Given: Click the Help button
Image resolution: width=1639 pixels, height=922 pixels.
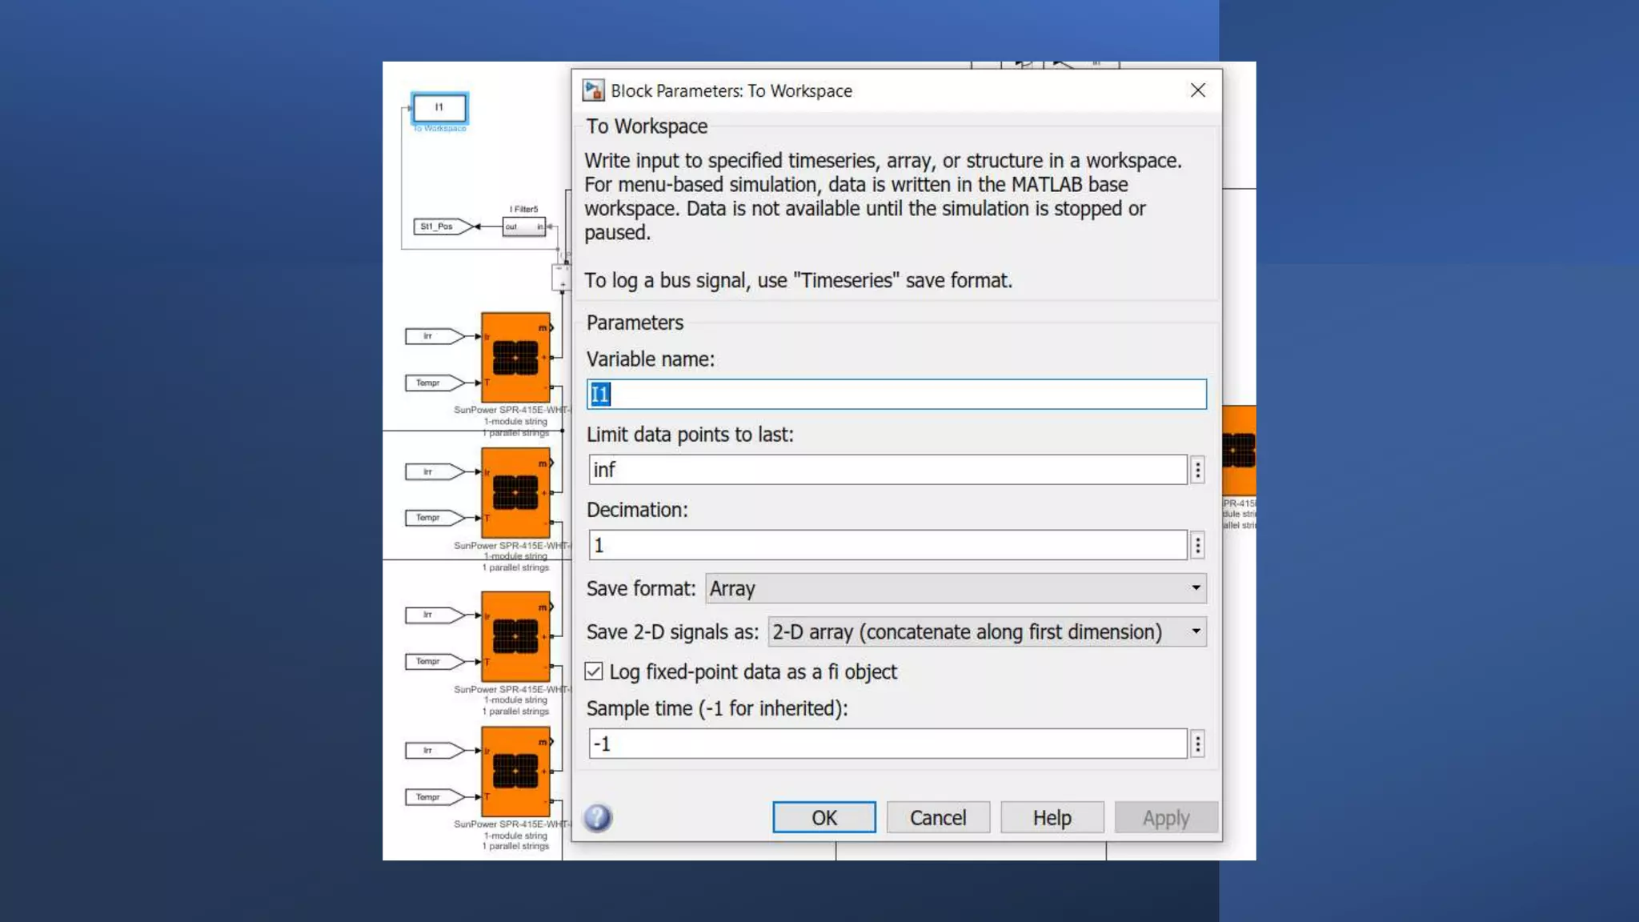Looking at the screenshot, I should [1052, 817].
